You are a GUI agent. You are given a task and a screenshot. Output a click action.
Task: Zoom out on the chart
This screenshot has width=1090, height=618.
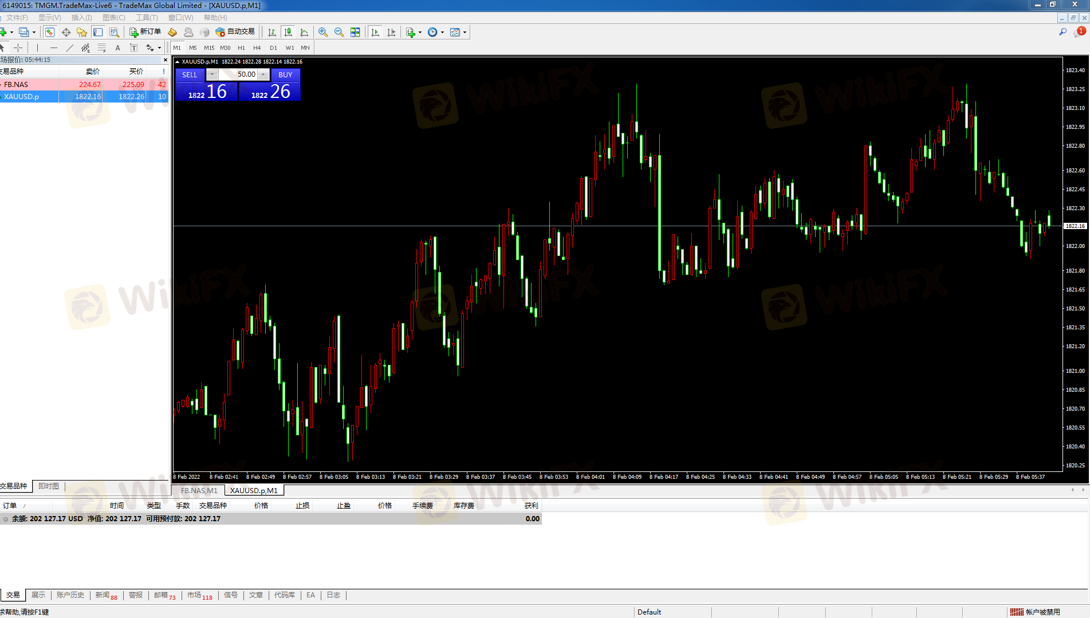pos(339,32)
